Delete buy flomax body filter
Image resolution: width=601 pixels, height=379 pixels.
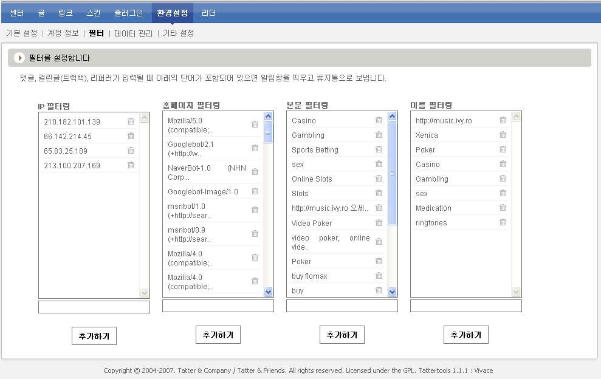point(379,276)
